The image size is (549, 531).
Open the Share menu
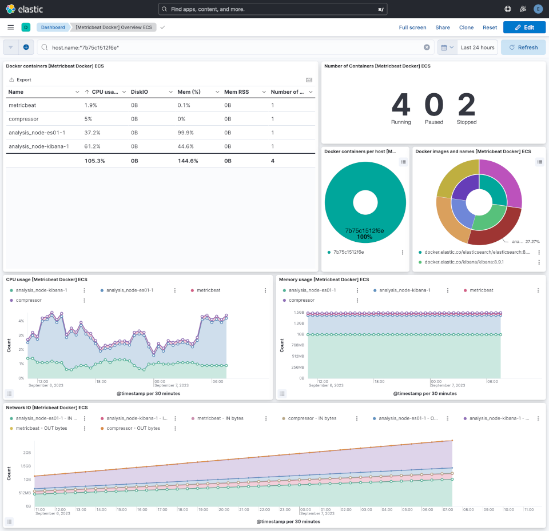(443, 27)
